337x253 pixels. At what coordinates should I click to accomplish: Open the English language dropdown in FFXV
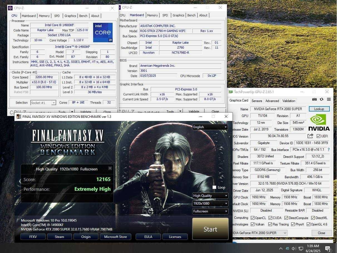[210, 127]
